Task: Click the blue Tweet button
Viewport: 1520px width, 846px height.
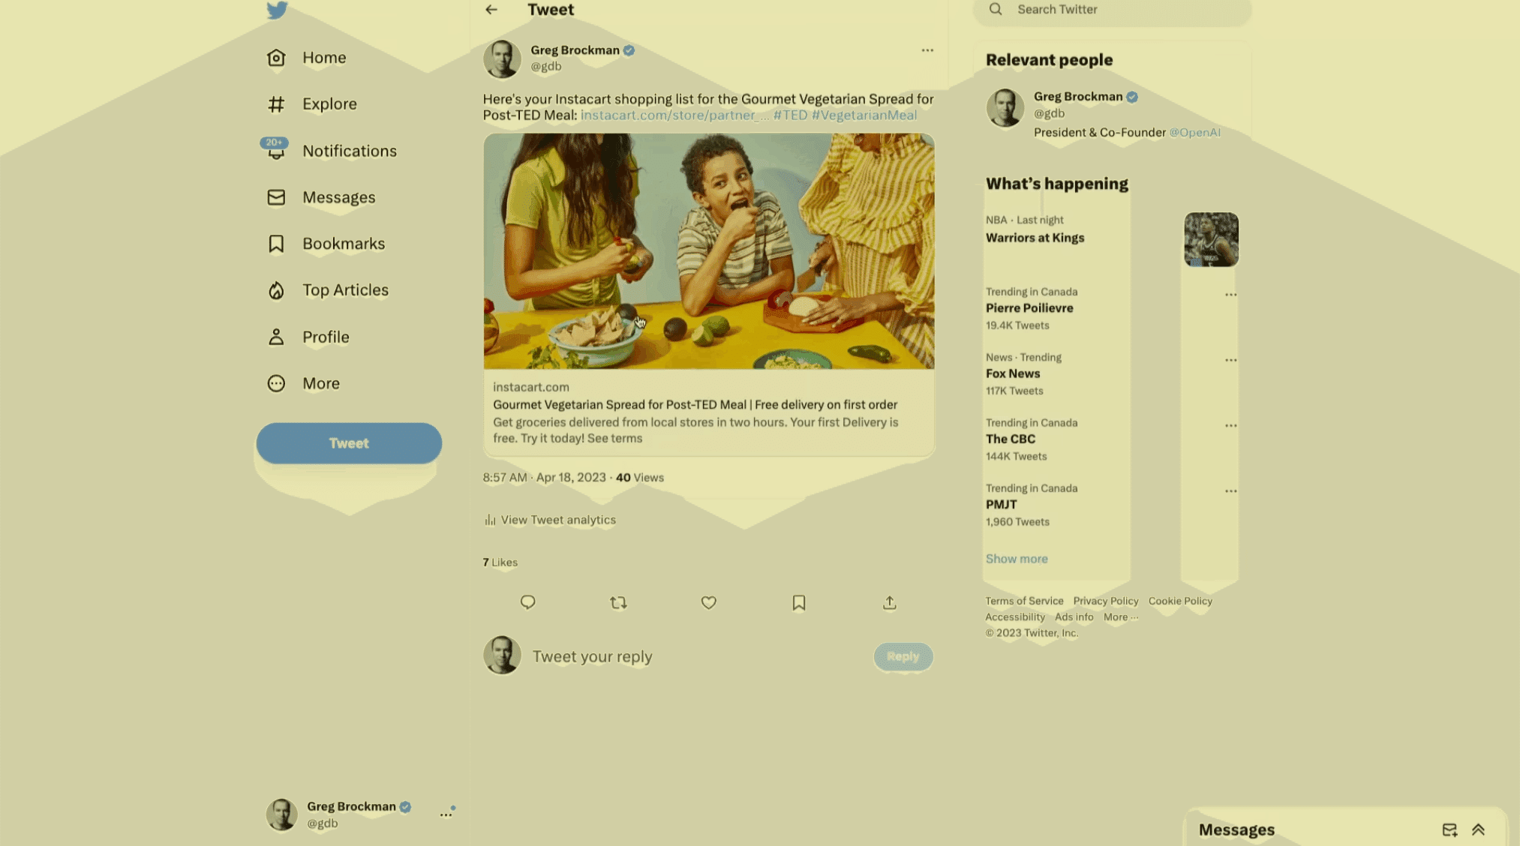Action: click(349, 443)
